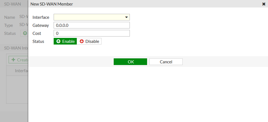Click the red down-arrow Disable icon
Viewport: 268px width, 122px height.
click(82, 41)
